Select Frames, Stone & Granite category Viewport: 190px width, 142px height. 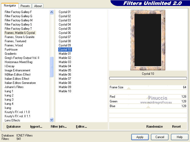19,37
